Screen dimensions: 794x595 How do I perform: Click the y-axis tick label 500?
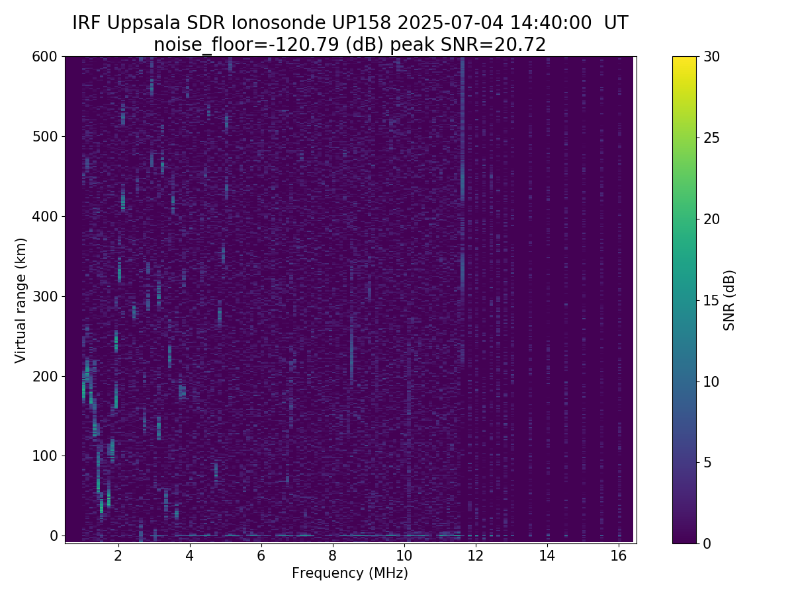pyautogui.click(x=46, y=136)
